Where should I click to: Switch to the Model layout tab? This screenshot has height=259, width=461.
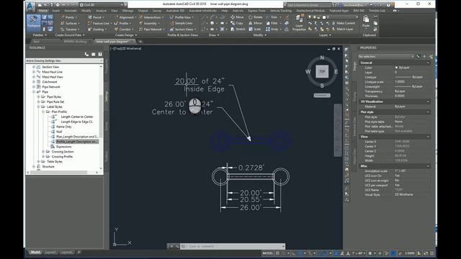(35, 252)
